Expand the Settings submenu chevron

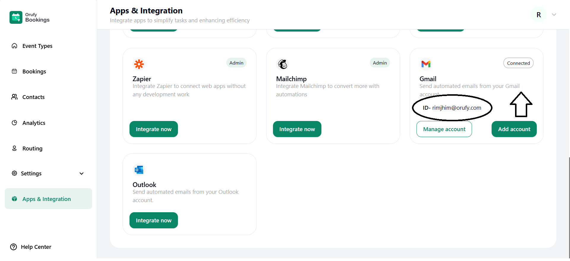[x=82, y=174]
